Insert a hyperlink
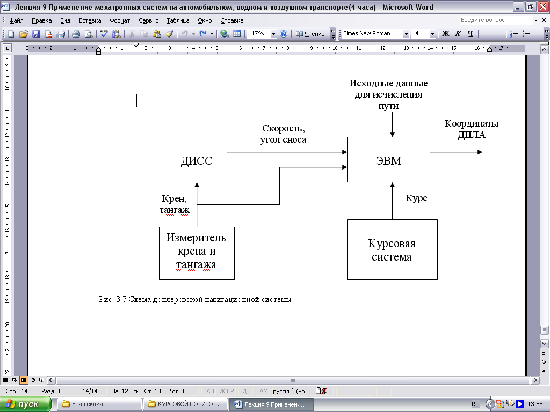The height and width of the screenshot is (412, 550). point(225,34)
